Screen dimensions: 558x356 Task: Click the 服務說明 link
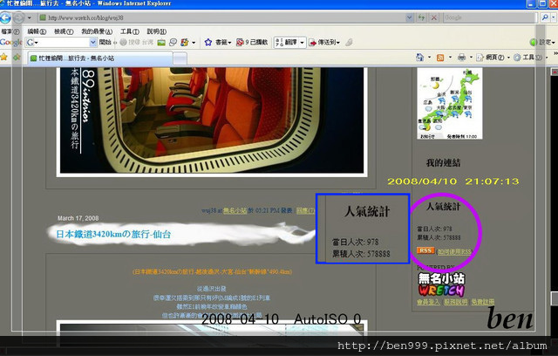pyautogui.click(x=455, y=302)
